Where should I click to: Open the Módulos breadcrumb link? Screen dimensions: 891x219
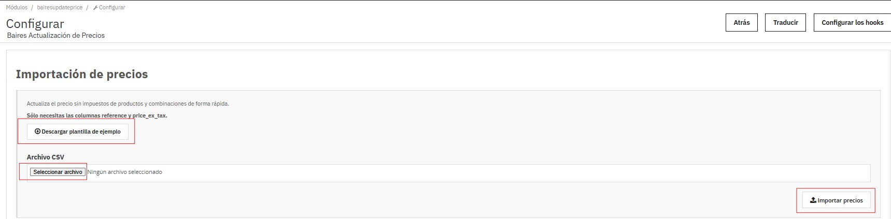(x=17, y=8)
